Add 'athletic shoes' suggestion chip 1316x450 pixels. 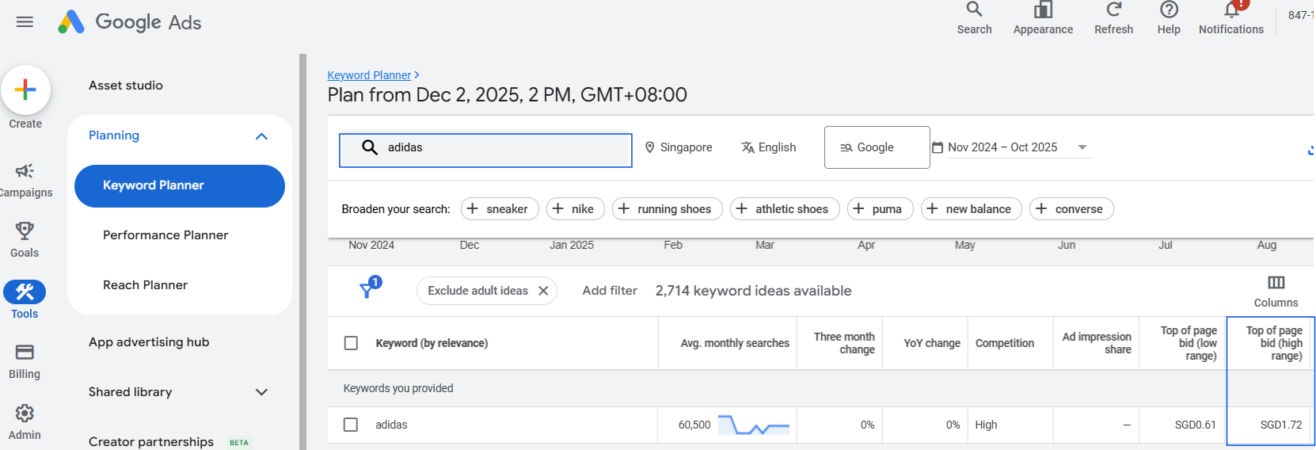click(x=785, y=209)
